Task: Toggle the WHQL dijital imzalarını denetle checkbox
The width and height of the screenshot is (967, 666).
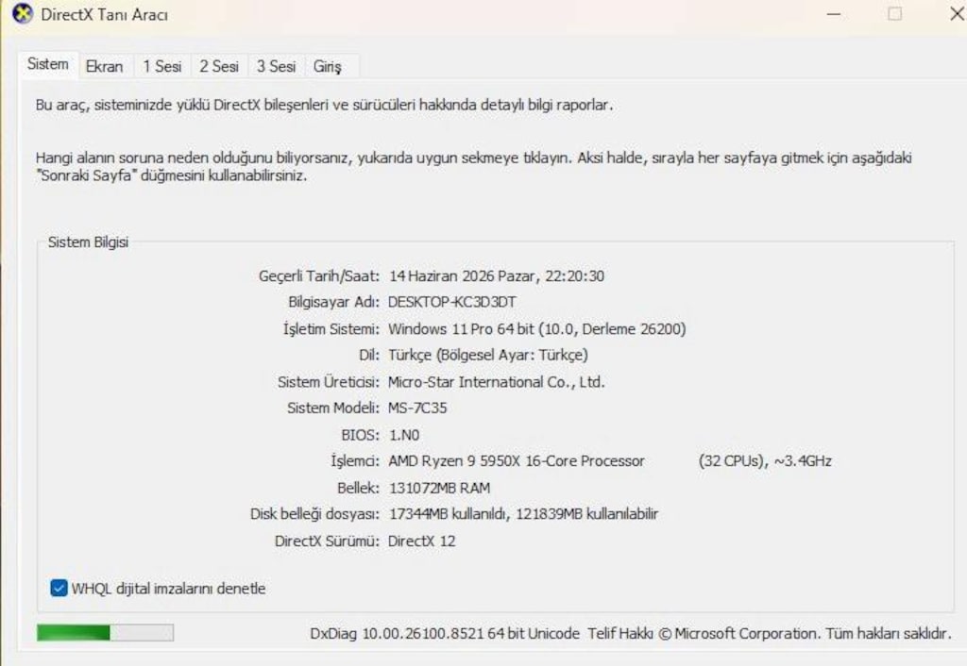Action: pos(59,589)
